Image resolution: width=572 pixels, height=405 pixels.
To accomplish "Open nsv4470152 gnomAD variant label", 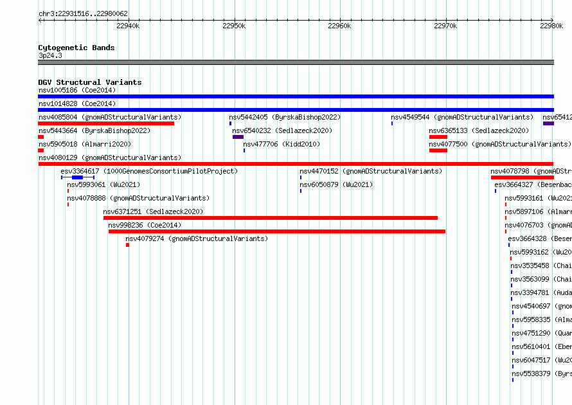I will [x=371, y=171].
